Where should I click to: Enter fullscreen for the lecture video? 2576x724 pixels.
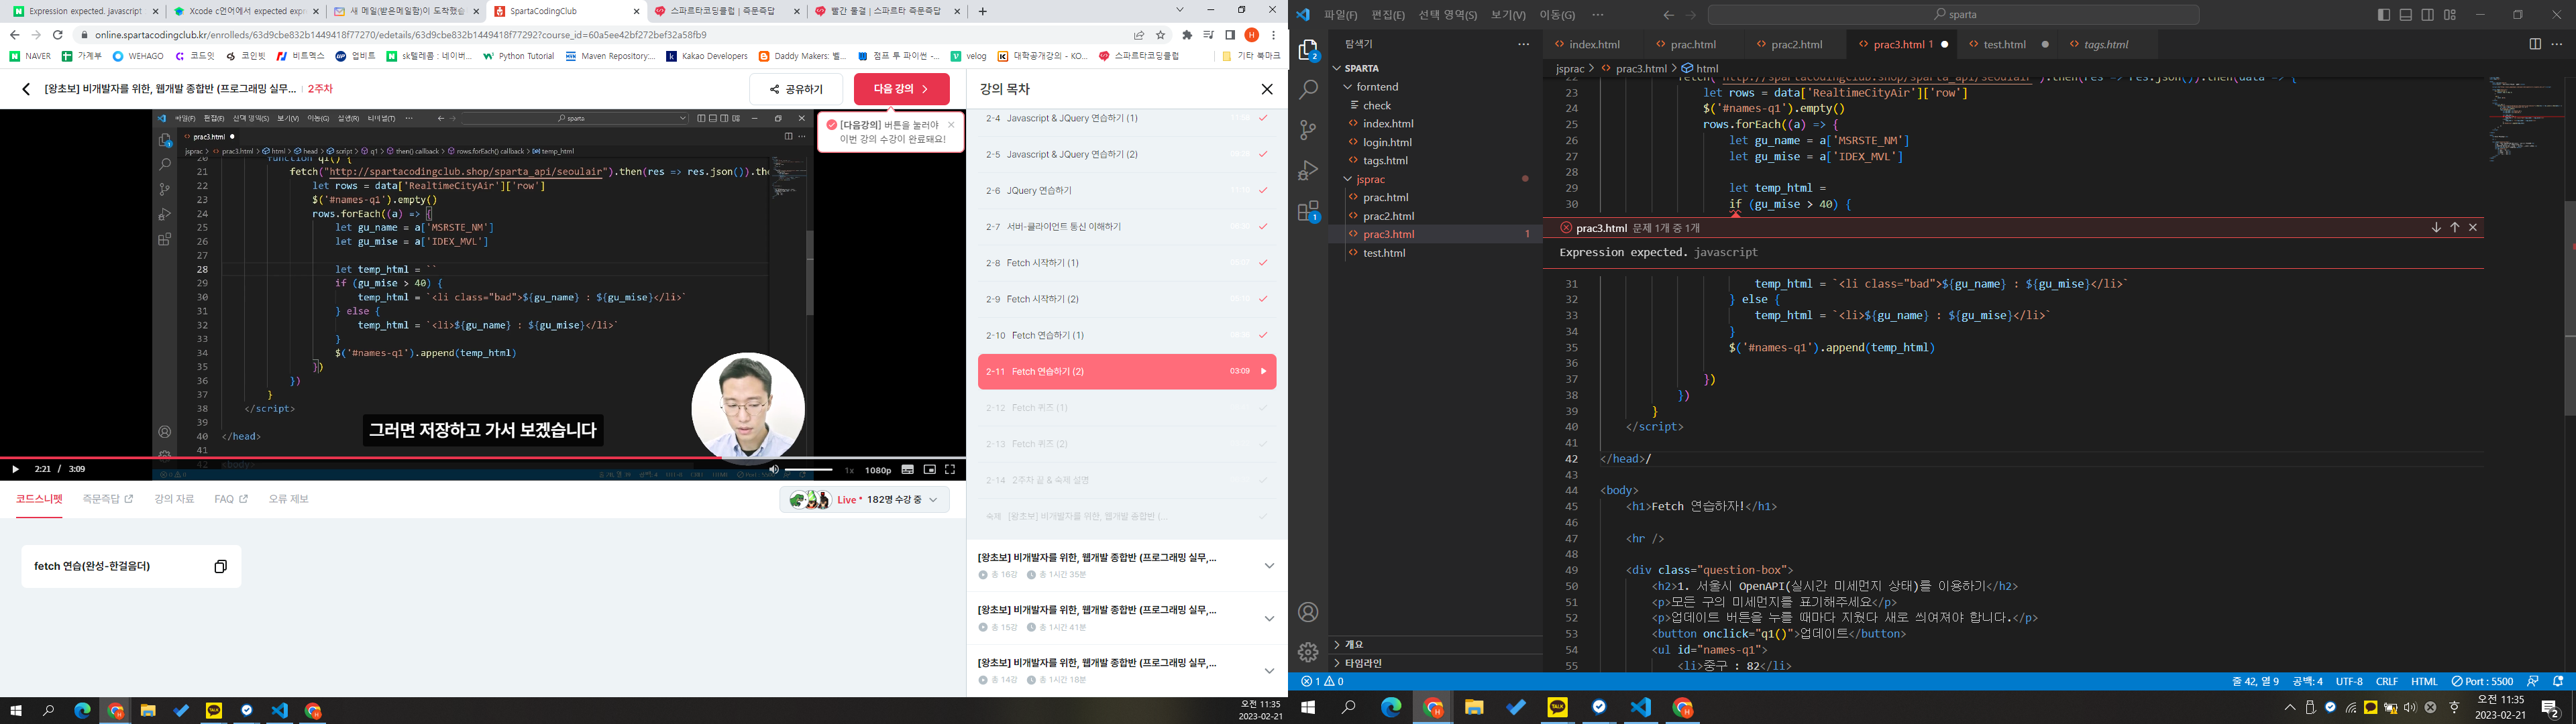point(950,469)
